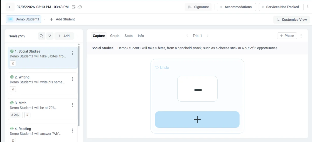The height and width of the screenshot is (142, 312).
Task: Click the hourglass icon under the Math goal
Action: (27, 115)
